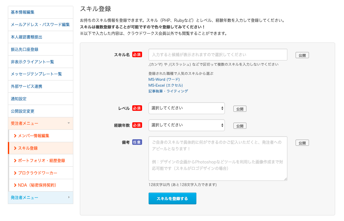
Task: Collapse the 受注者メニュー section
Action: tap(41, 123)
